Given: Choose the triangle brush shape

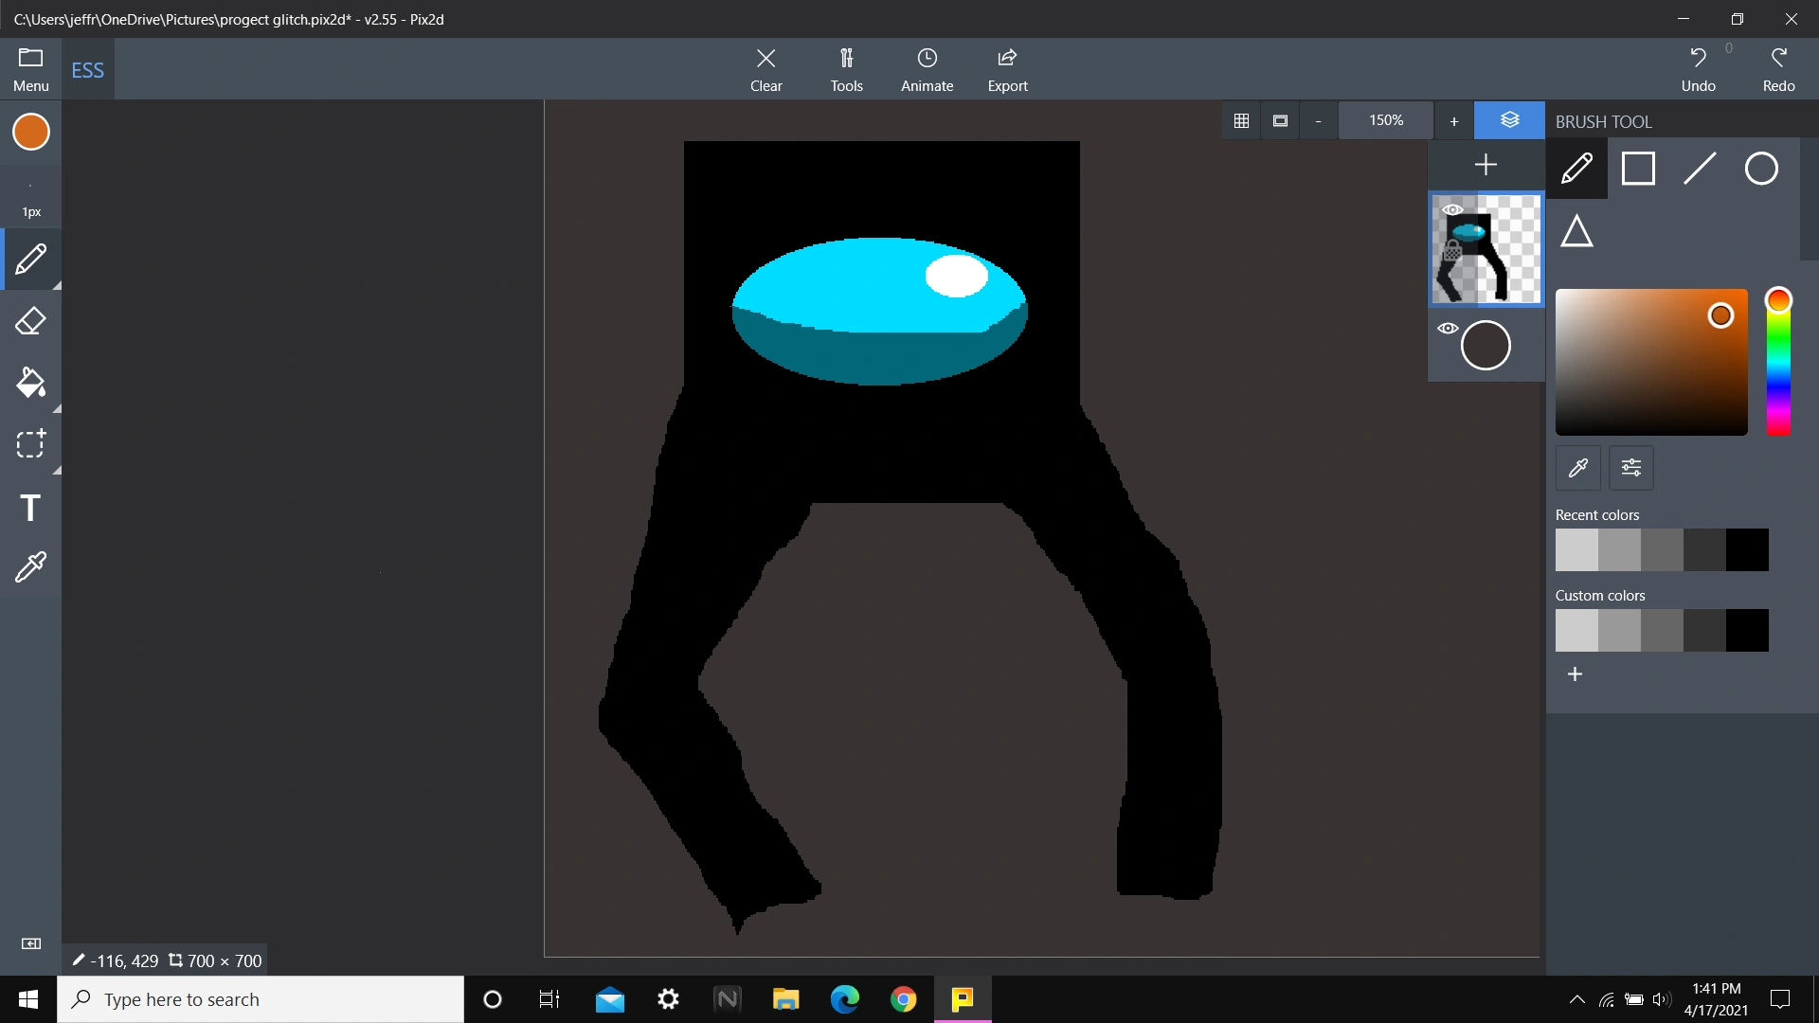Looking at the screenshot, I should click(1576, 231).
